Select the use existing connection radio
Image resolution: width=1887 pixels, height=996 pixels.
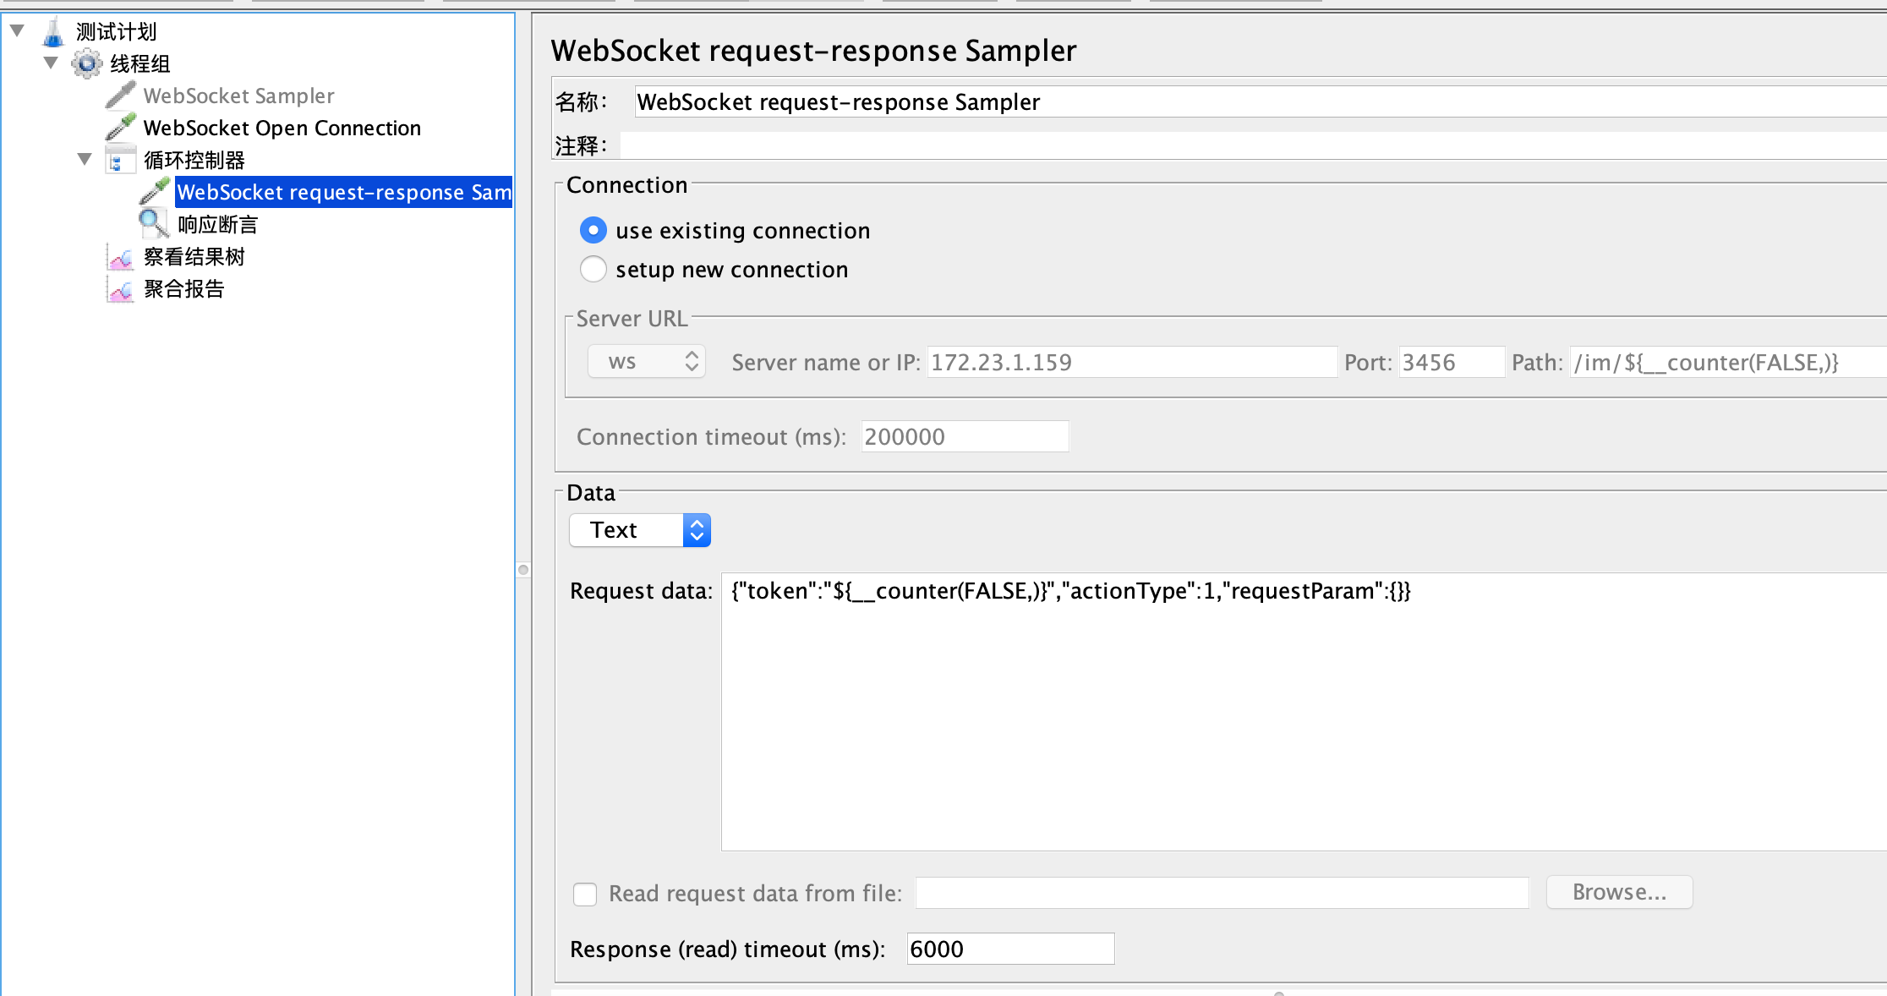point(593,230)
